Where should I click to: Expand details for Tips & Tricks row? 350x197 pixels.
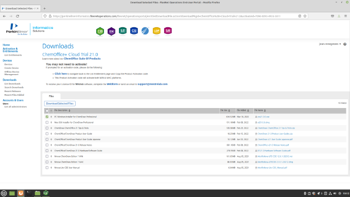click(x=51, y=128)
